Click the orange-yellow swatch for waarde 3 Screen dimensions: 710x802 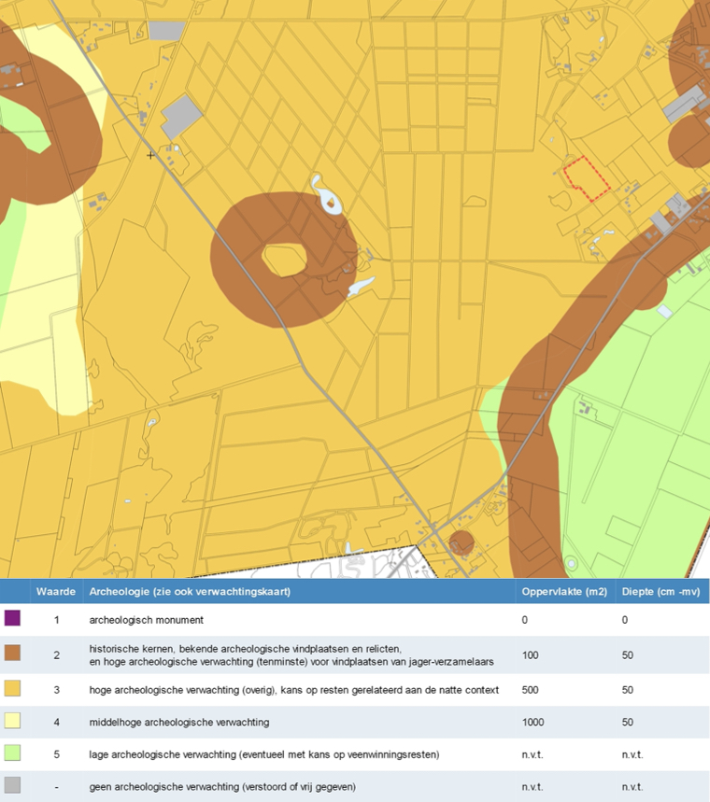12,688
